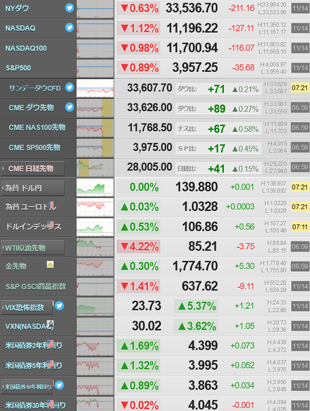Expand the 為替 ドル円 button

click(x=33, y=188)
